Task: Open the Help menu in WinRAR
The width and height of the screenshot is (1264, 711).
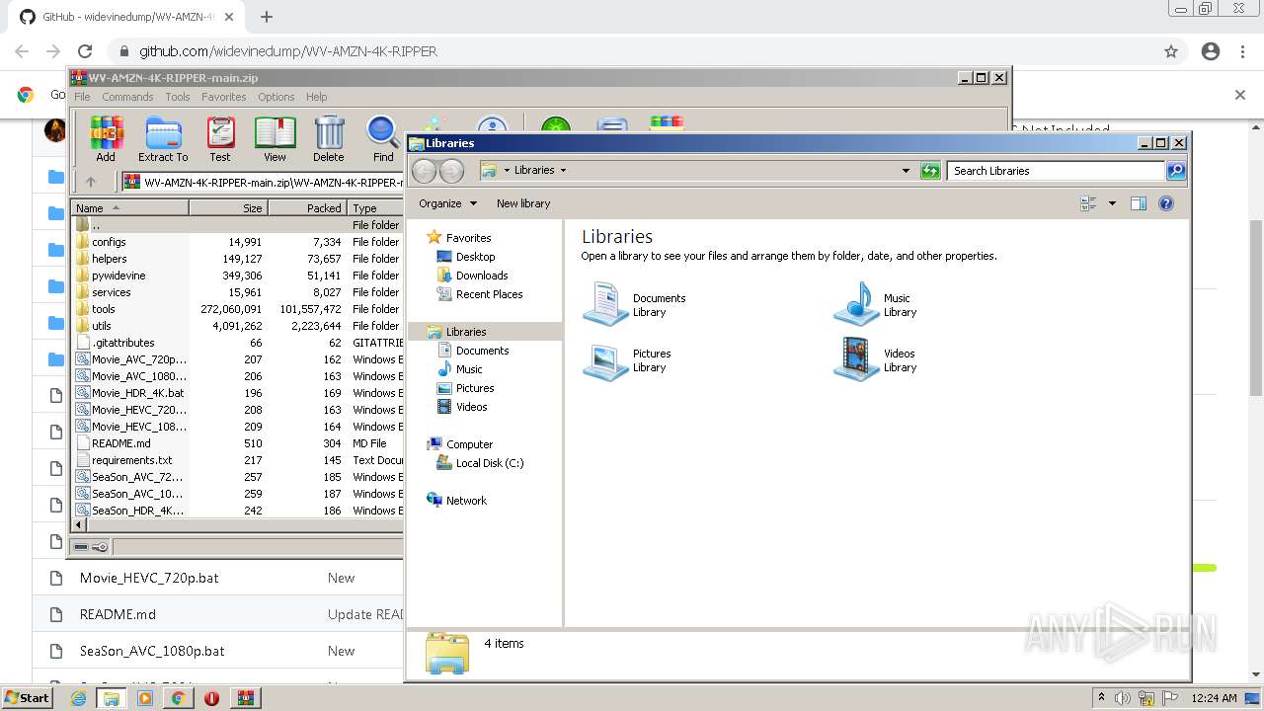Action: point(316,97)
